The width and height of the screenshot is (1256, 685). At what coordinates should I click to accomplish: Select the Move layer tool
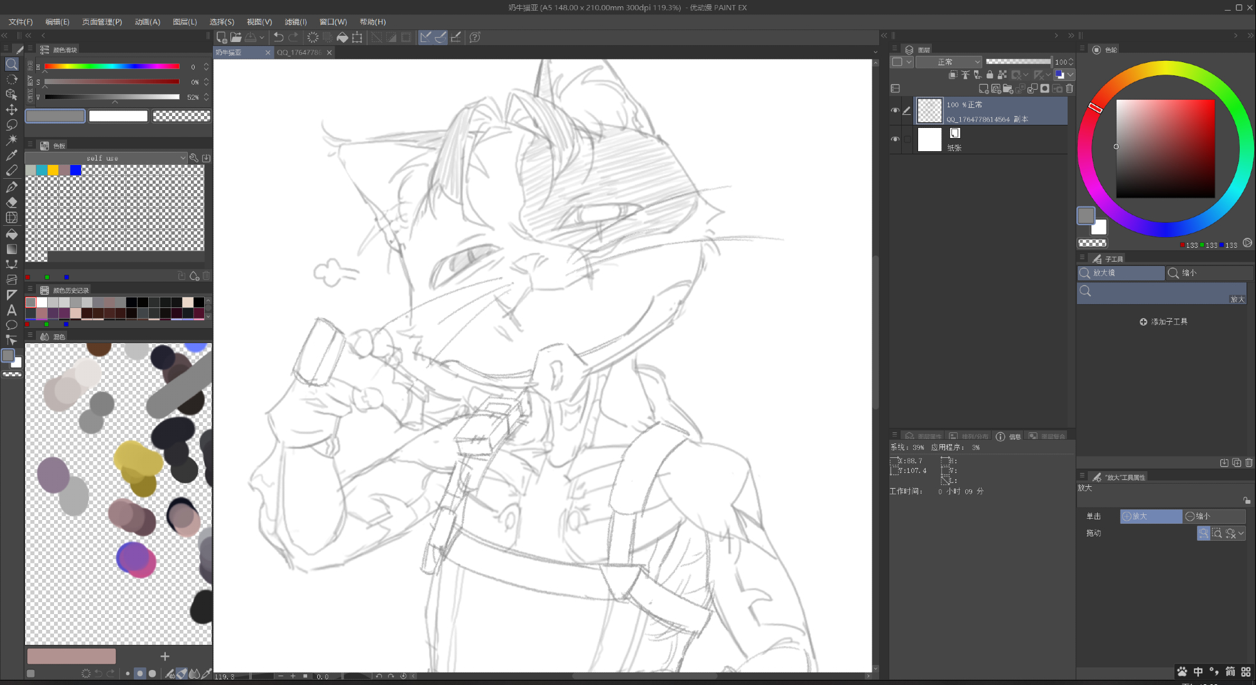[11, 110]
